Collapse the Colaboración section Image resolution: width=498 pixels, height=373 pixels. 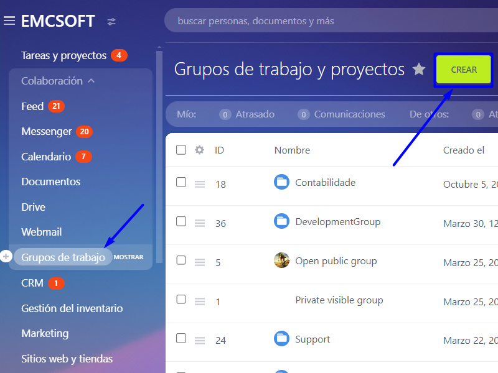(92, 81)
